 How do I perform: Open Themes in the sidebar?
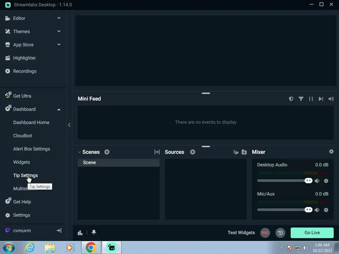(22, 31)
